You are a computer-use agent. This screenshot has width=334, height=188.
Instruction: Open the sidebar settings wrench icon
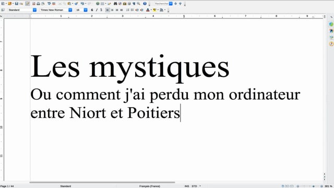(331, 17)
